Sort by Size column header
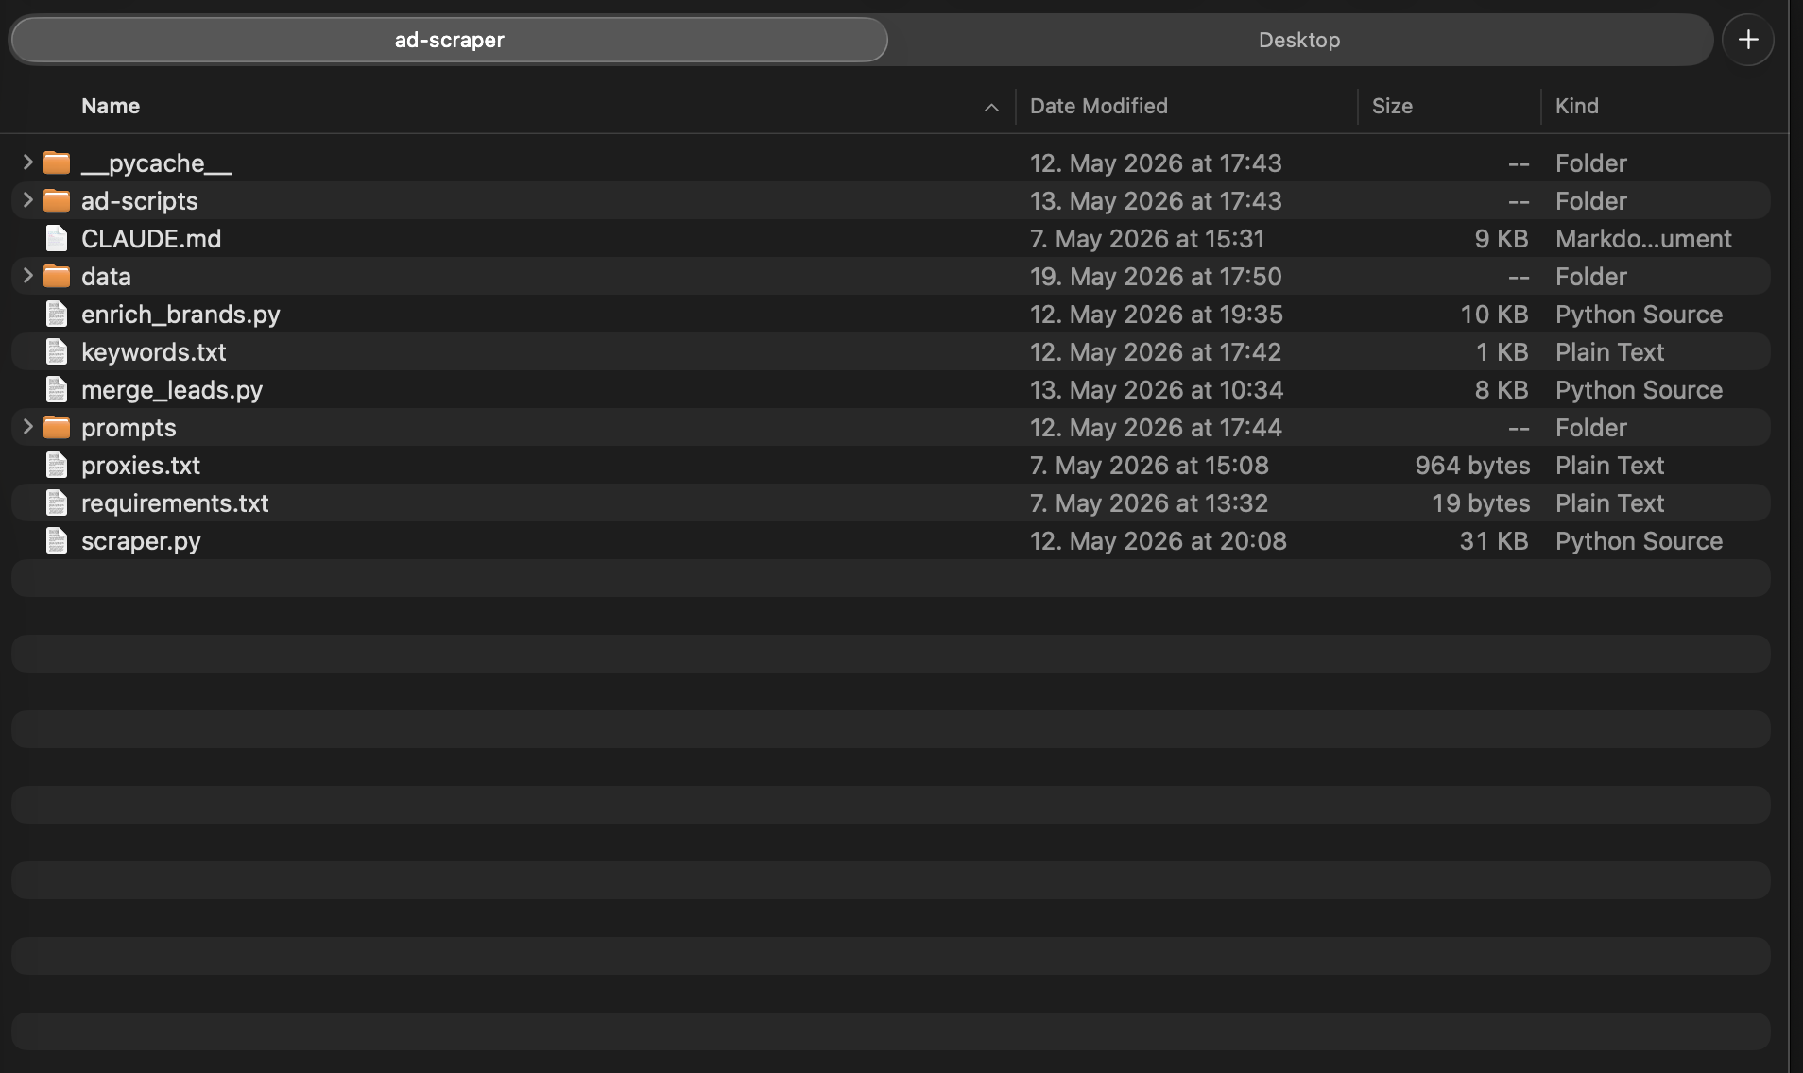The height and width of the screenshot is (1073, 1803). coord(1392,106)
